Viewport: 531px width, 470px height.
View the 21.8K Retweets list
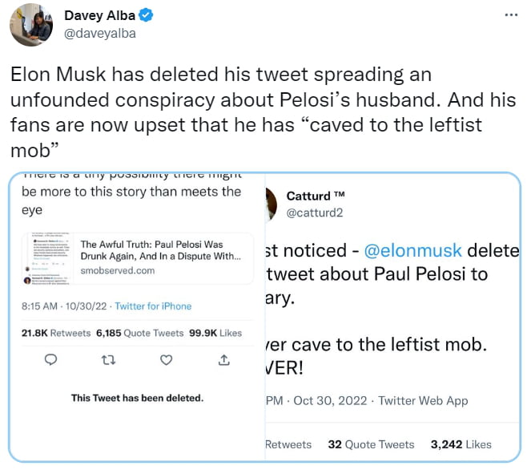[x=56, y=332]
